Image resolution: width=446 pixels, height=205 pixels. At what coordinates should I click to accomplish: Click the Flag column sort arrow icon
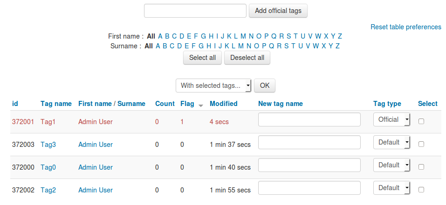pyautogui.click(x=201, y=106)
